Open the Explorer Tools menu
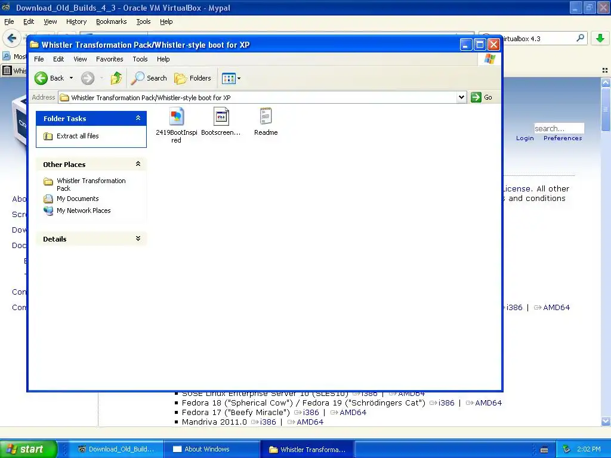This screenshot has height=458, width=611. [140, 59]
